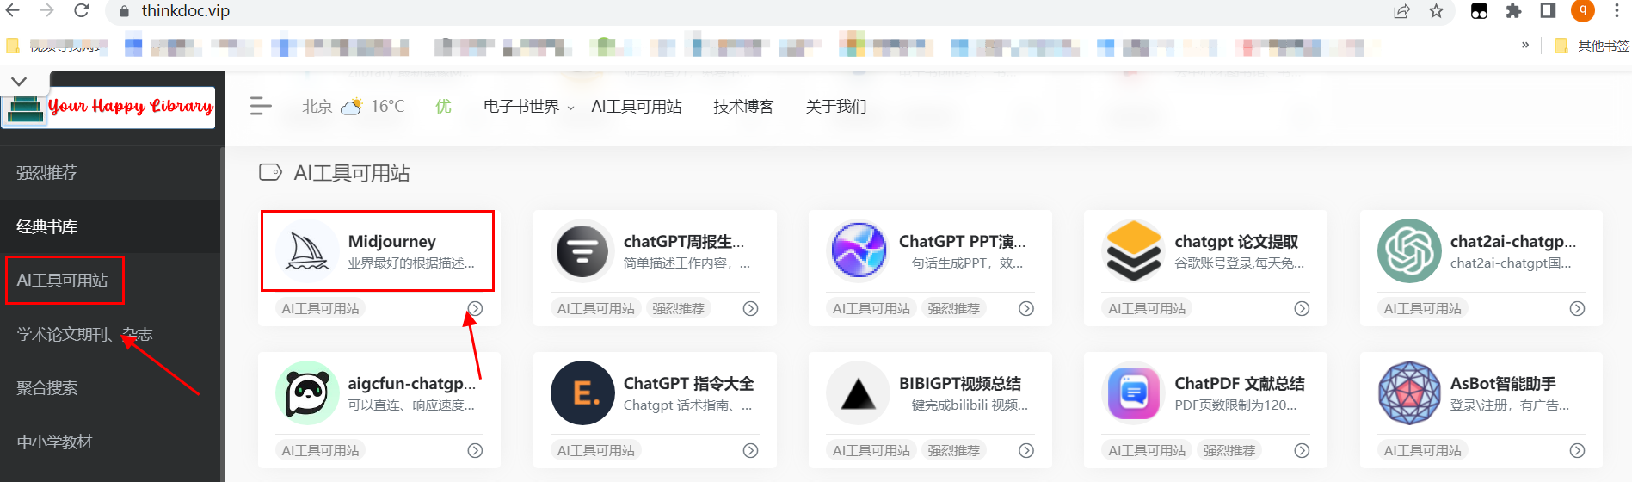1632x482 pixels.
Task: Open the ChatGPT PPT演 title link
Action: pos(963,242)
